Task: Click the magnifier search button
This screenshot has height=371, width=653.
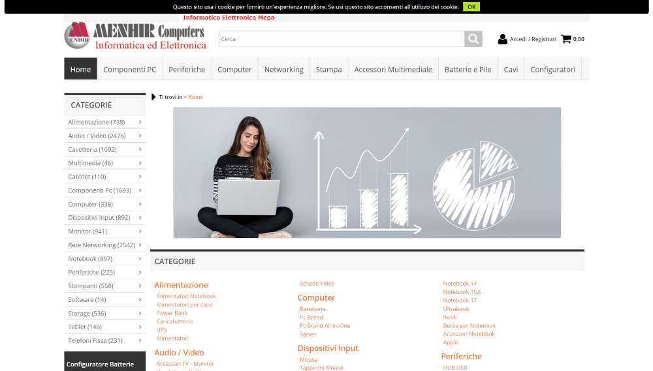Action: pyautogui.click(x=473, y=39)
